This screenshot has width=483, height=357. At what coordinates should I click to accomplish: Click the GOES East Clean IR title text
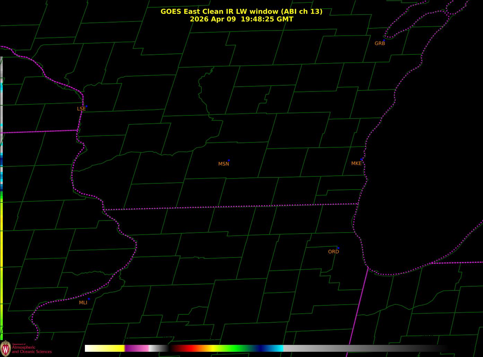coord(241,11)
